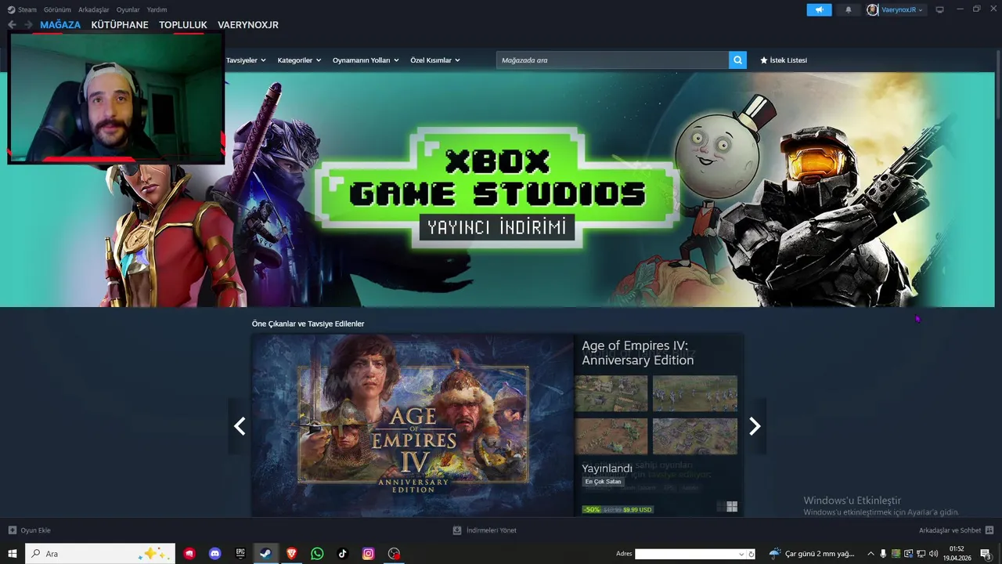
Task: Open the notifications bell
Action: pos(848,9)
